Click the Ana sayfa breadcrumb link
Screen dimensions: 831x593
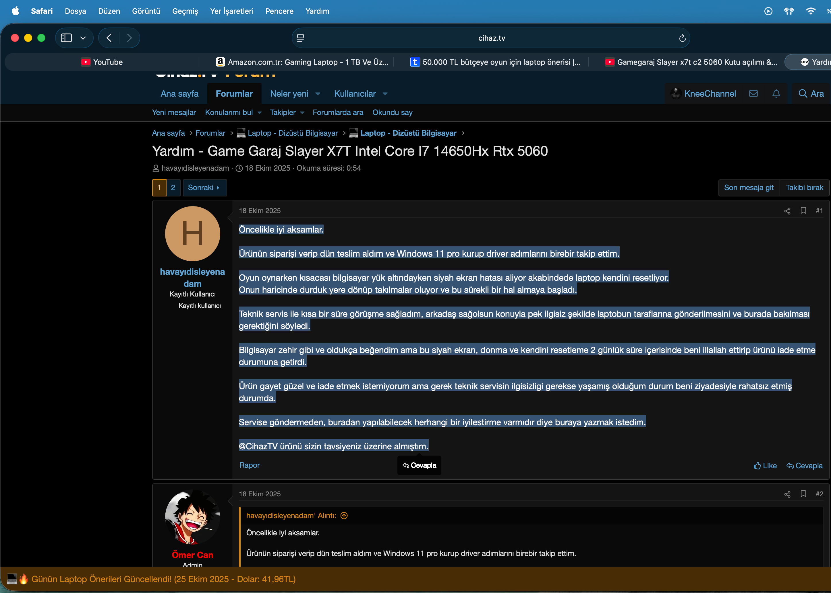[169, 133]
